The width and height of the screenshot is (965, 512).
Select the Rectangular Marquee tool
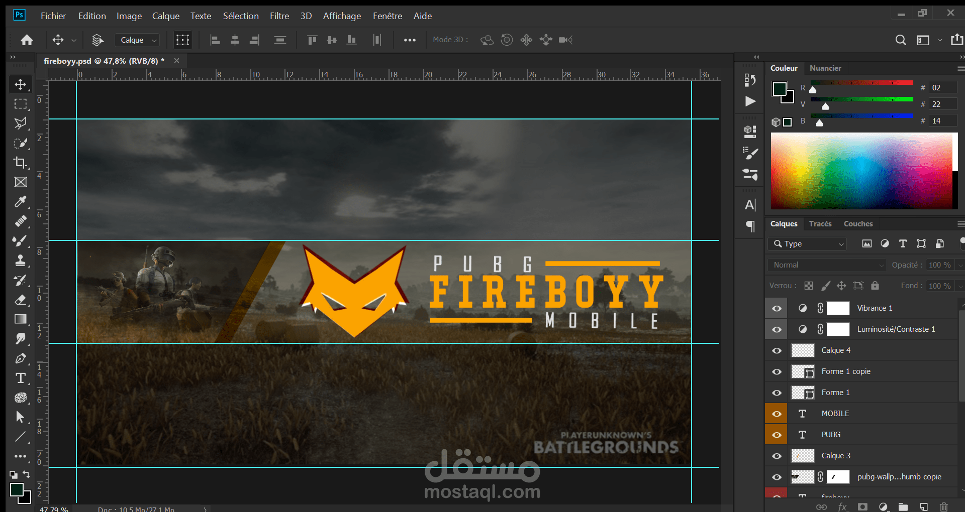point(20,104)
